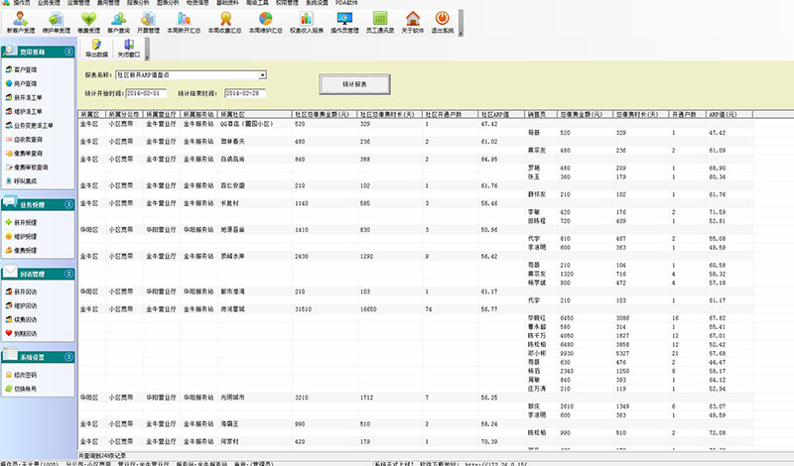Screen dimensions: 794x466
Task: Select cell with value 31510
Action: click(304, 309)
